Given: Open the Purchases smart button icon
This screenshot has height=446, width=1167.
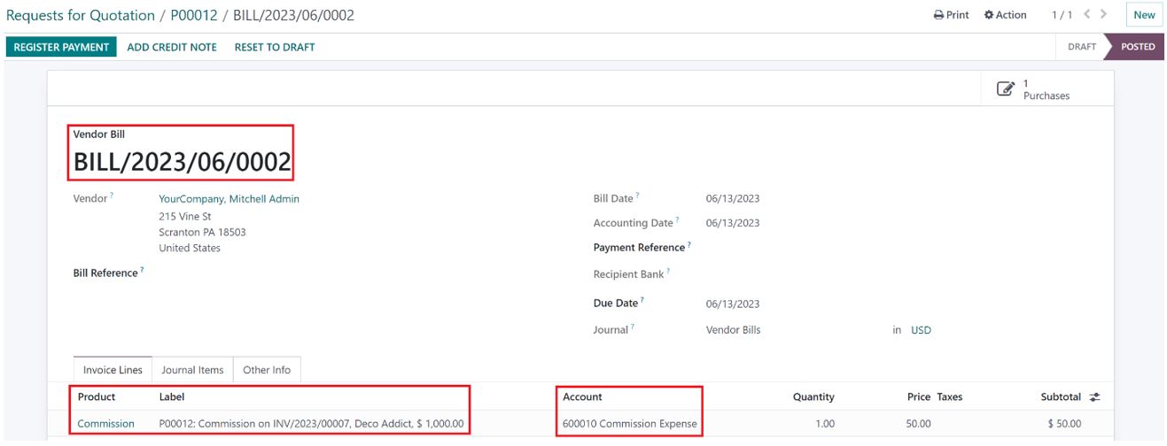Looking at the screenshot, I should tap(1006, 88).
